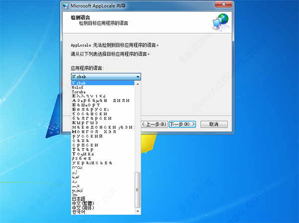The height and width of the screenshot is (223, 299).
Task: Close the Microsoft AppLocale wizard window
Action: 223,4
